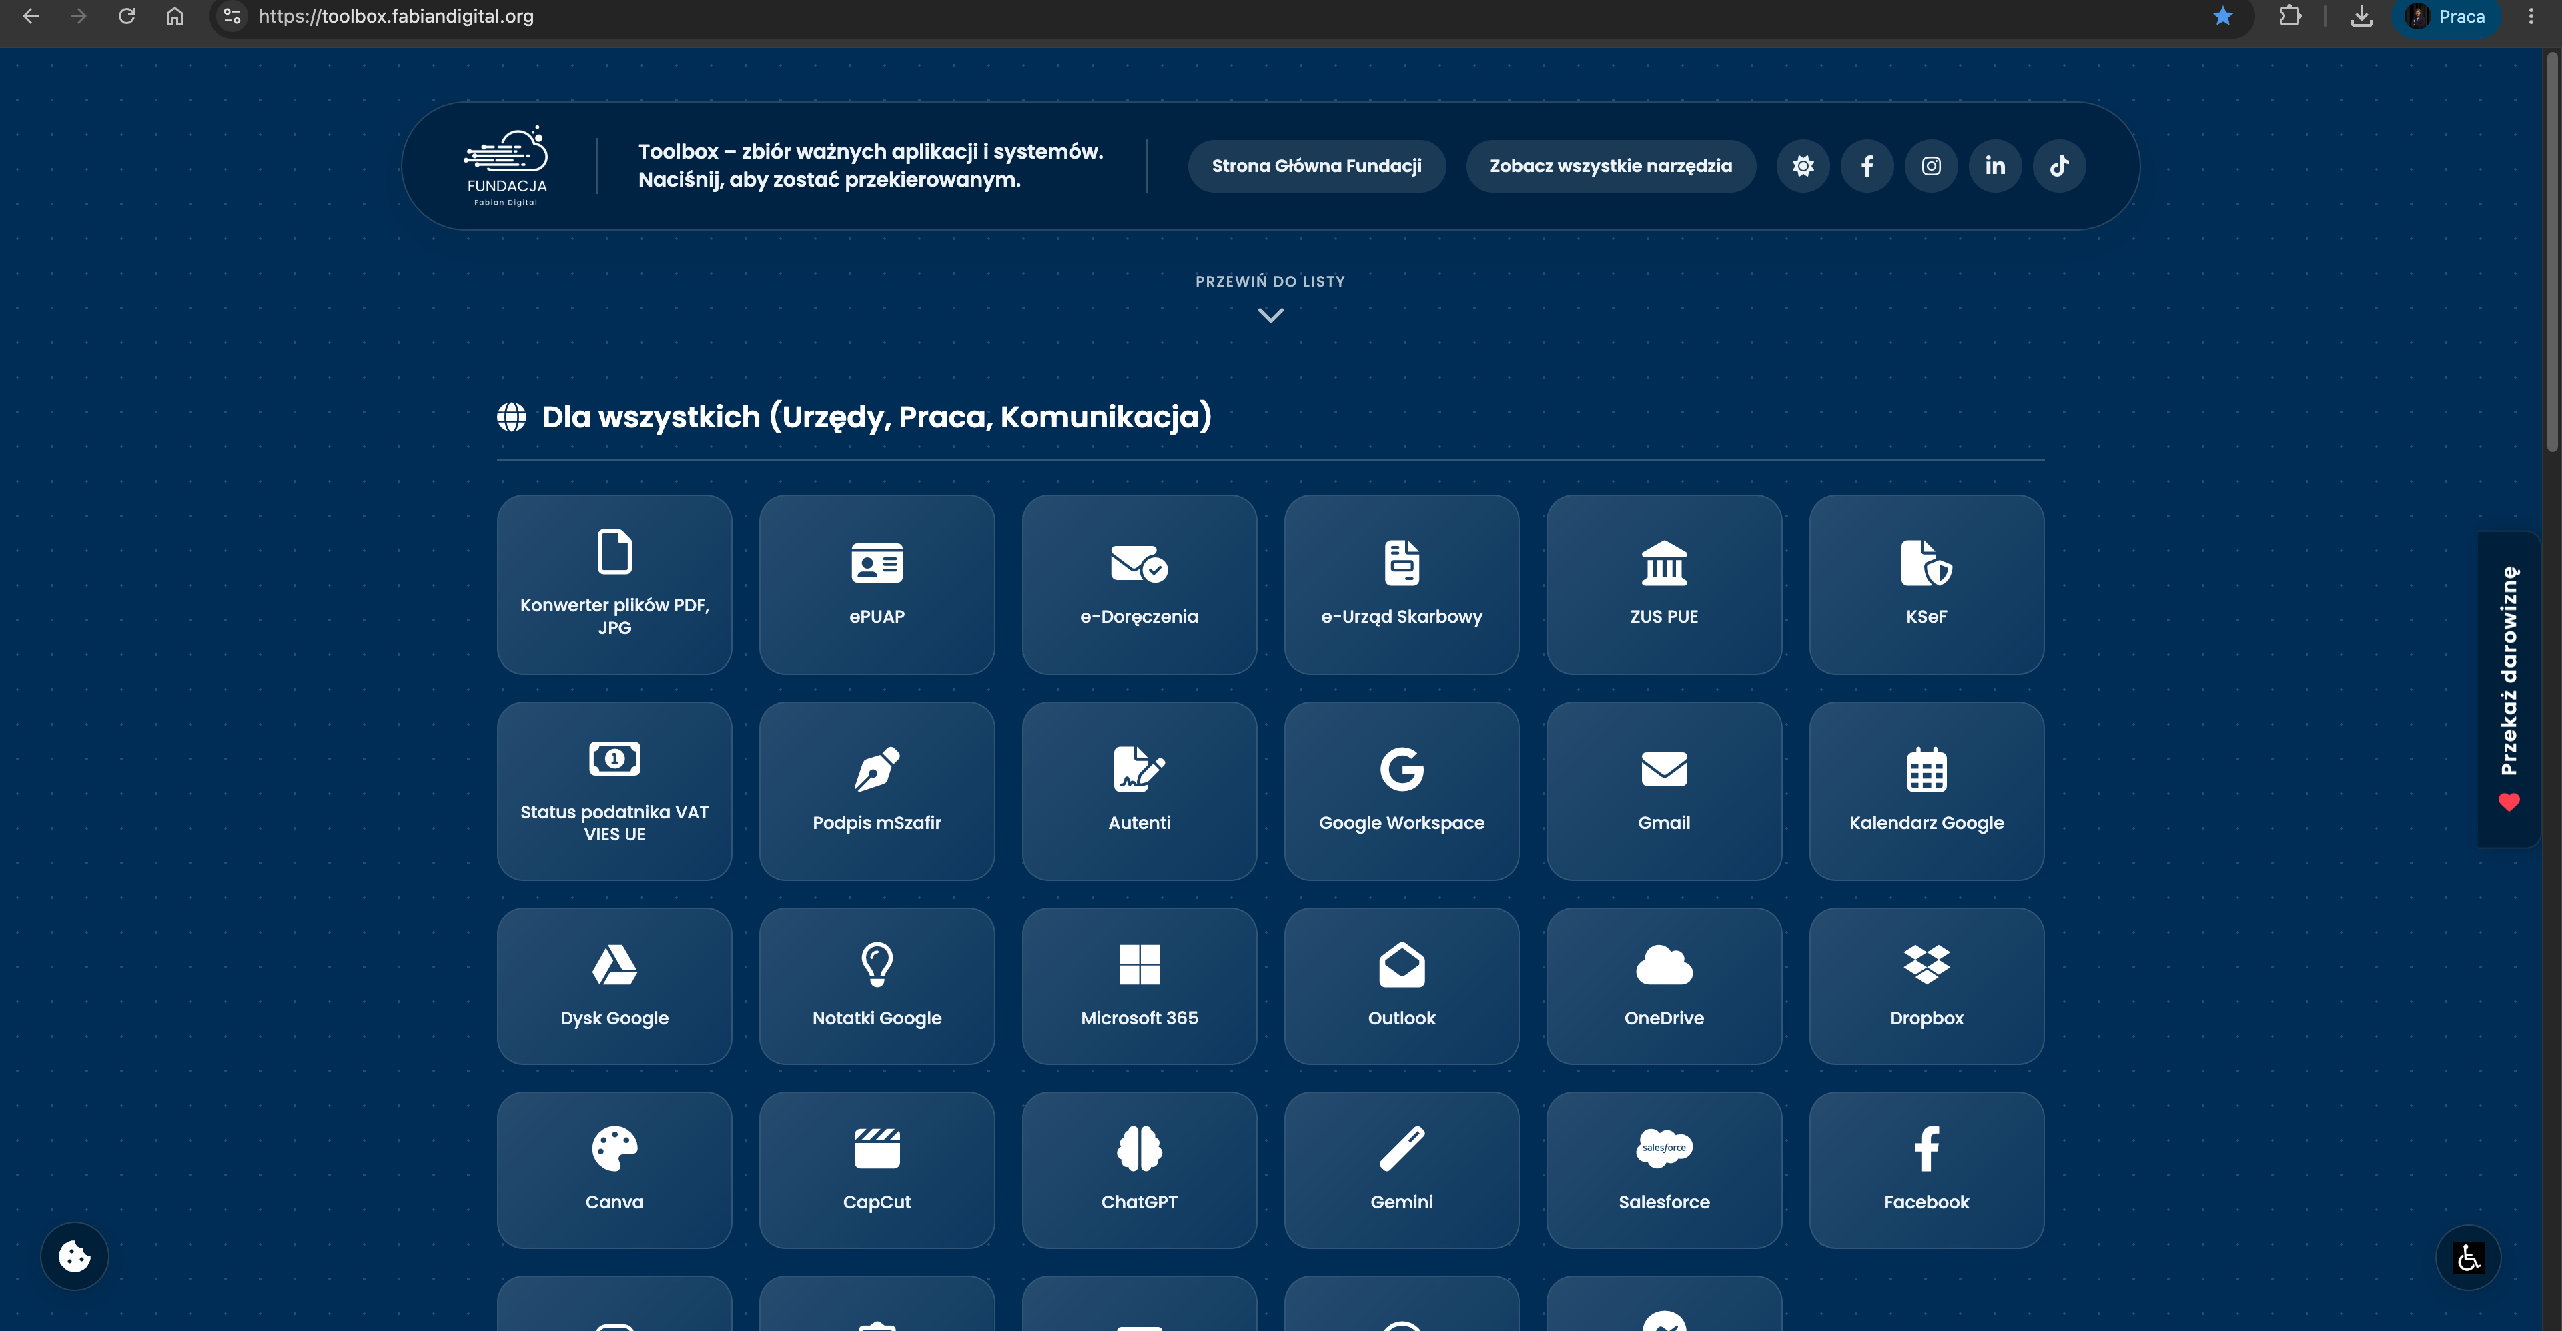Screen dimensions: 2562x1331
Task: Go to Strona Główna Fundacji
Action: pos(1317,166)
